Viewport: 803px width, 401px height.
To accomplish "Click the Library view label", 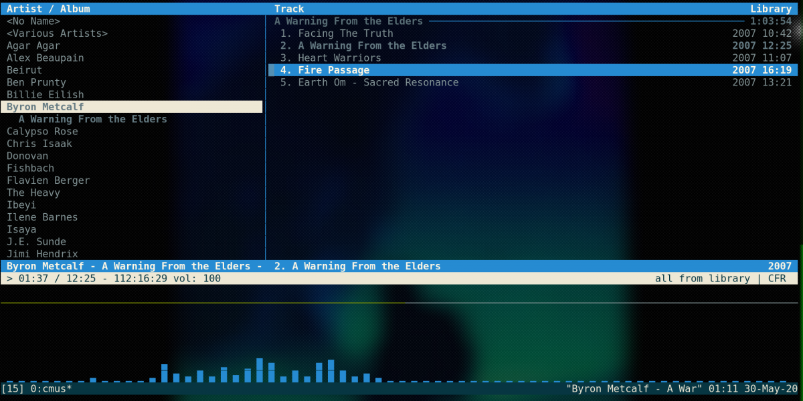I will (x=771, y=9).
